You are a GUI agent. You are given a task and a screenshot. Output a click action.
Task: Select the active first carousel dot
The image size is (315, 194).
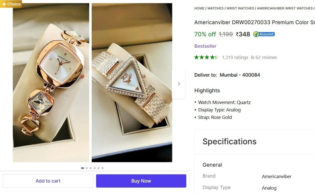[x=82, y=168]
